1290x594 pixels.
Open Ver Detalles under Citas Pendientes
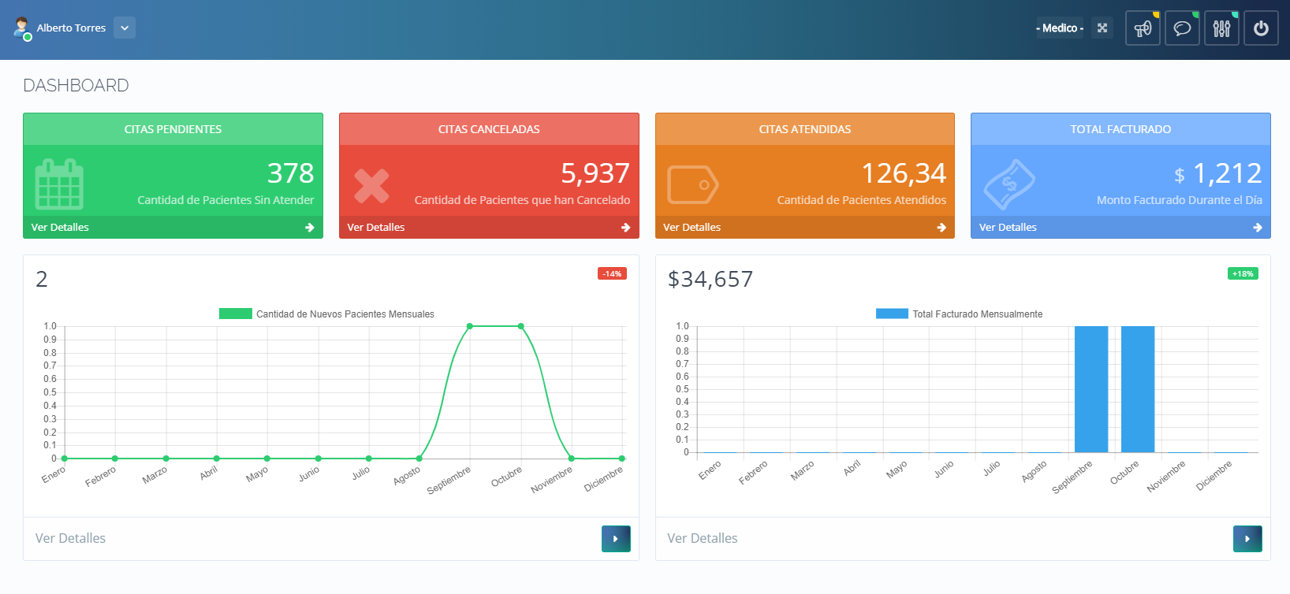pyautogui.click(x=60, y=227)
